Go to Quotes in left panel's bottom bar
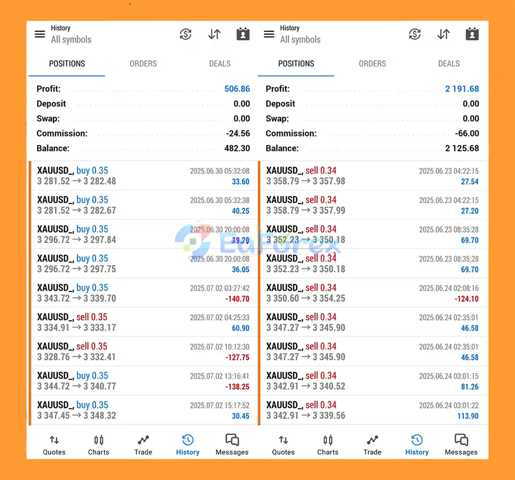Image resolution: width=515 pixels, height=480 pixels. 54,445
